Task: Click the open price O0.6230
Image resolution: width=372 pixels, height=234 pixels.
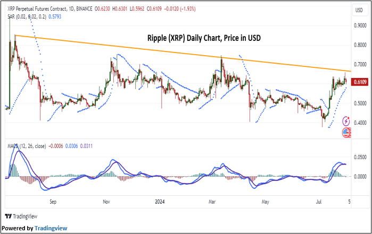Action: tap(102, 9)
